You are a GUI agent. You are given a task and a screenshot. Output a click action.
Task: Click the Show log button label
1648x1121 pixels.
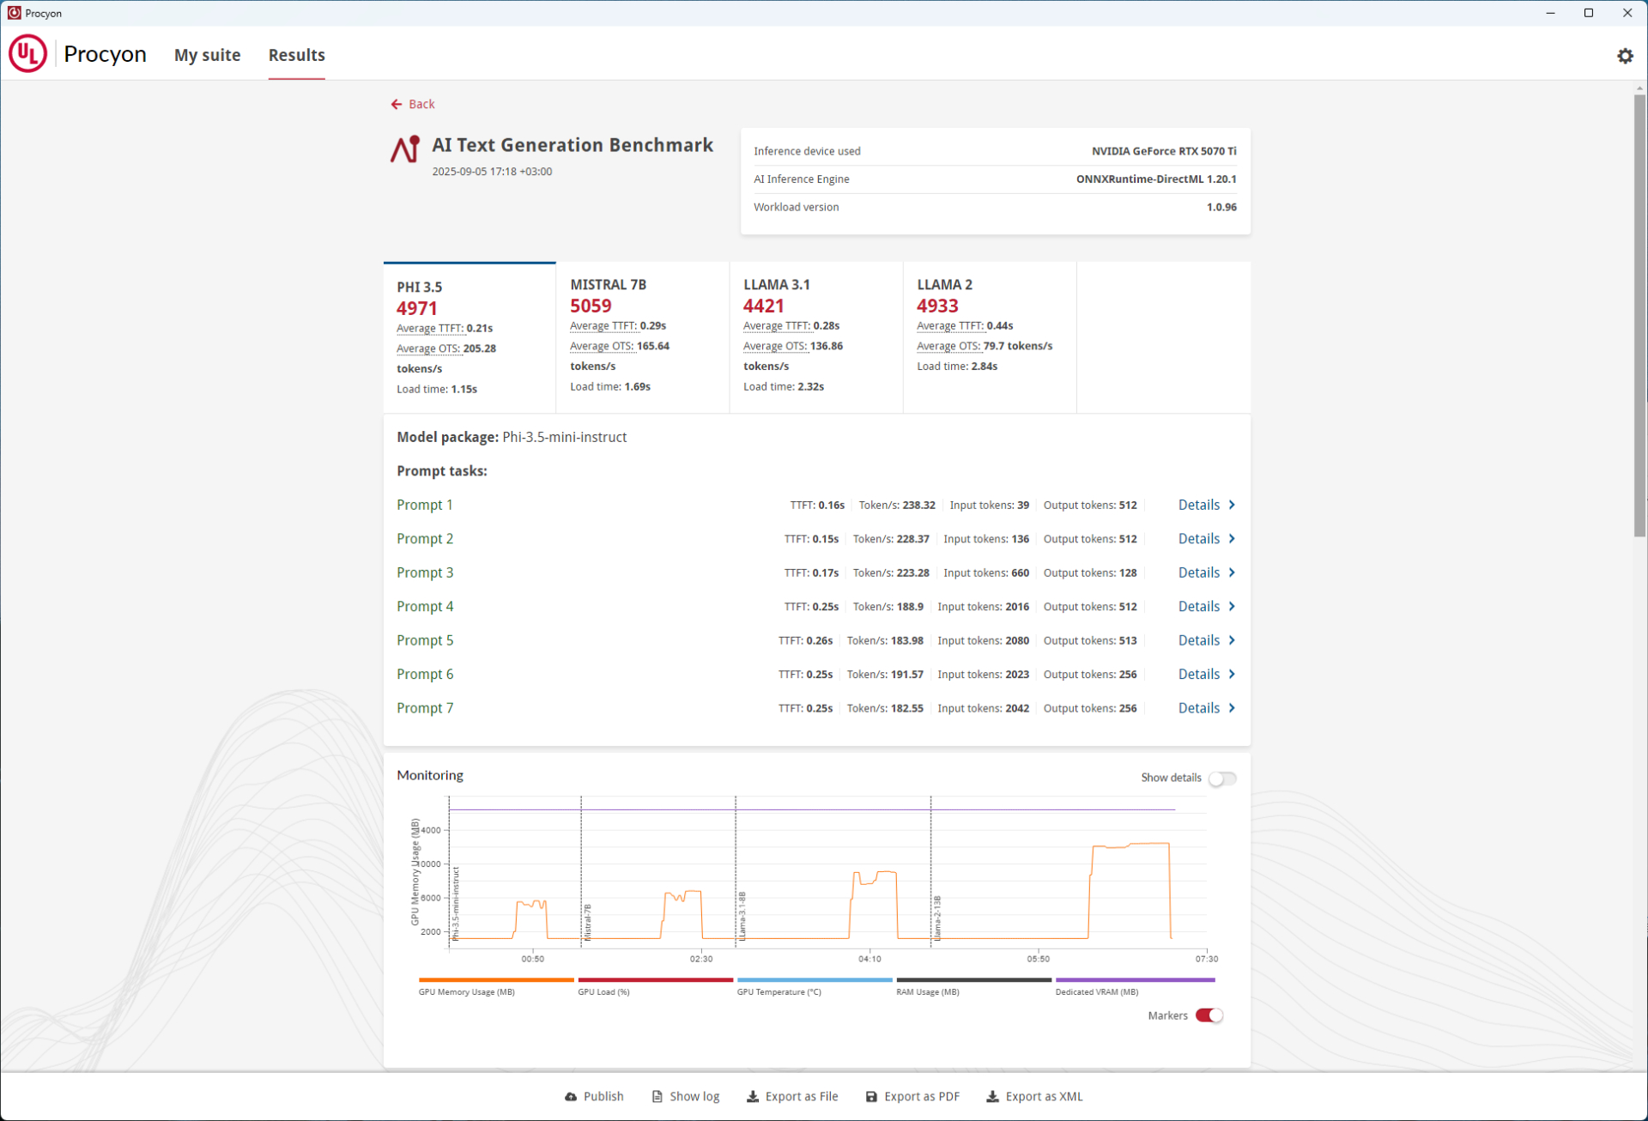694,1096
